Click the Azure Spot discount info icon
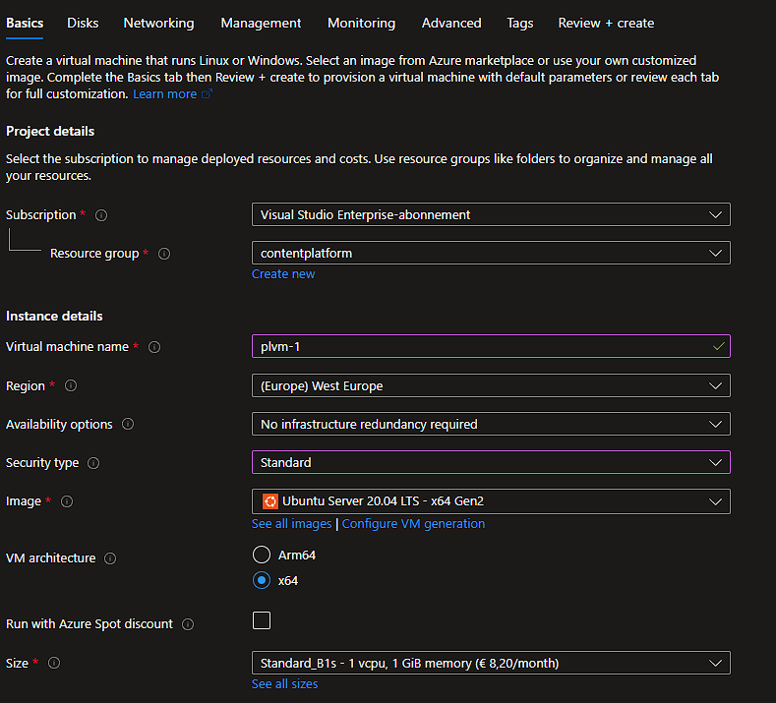Viewport: 776px width, 703px height. (x=188, y=624)
